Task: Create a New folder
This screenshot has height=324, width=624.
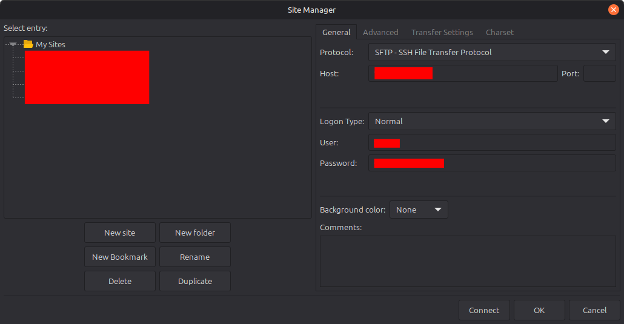Action: pos(195,233)
